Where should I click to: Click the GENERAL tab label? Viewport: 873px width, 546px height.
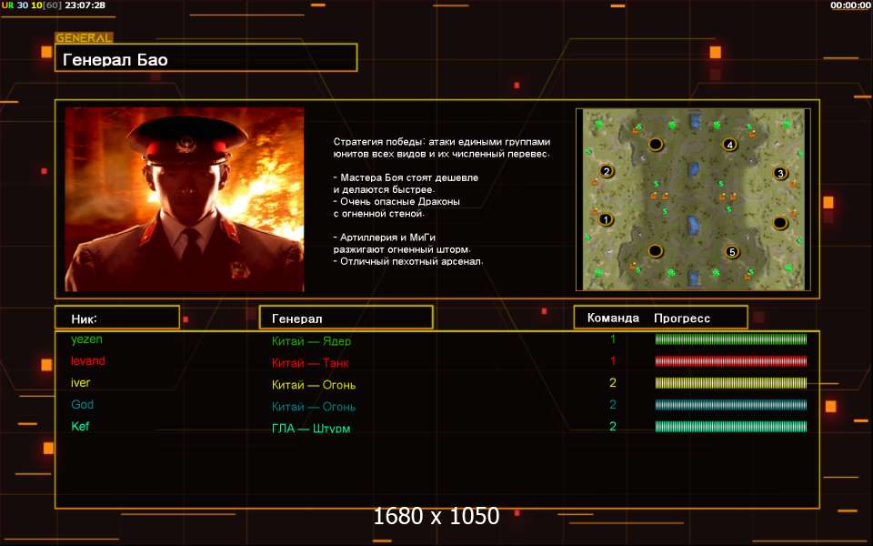(84, 38)
